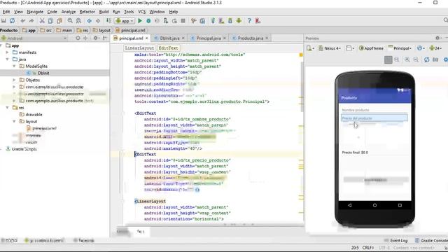Screen dimensions: 448x252
Task: Click the Navigate Forward arrow icon
Action: 98,21
